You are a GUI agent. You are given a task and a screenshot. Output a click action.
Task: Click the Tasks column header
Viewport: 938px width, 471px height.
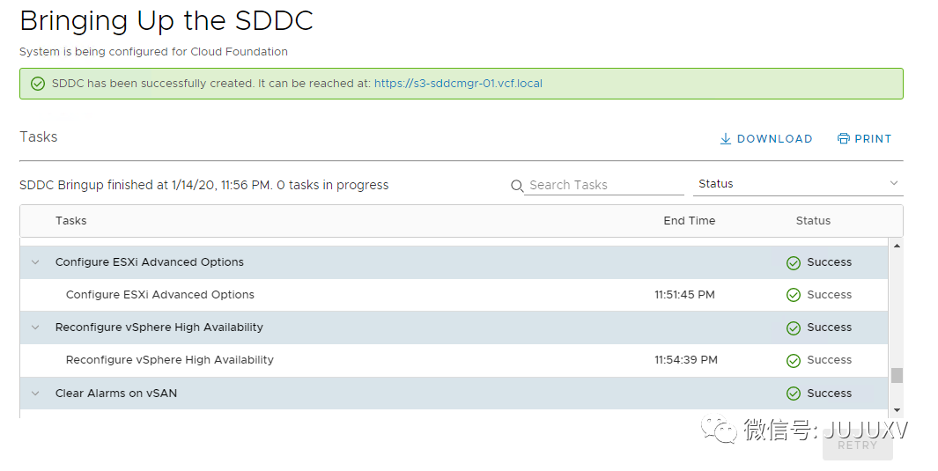coord(71,221)
